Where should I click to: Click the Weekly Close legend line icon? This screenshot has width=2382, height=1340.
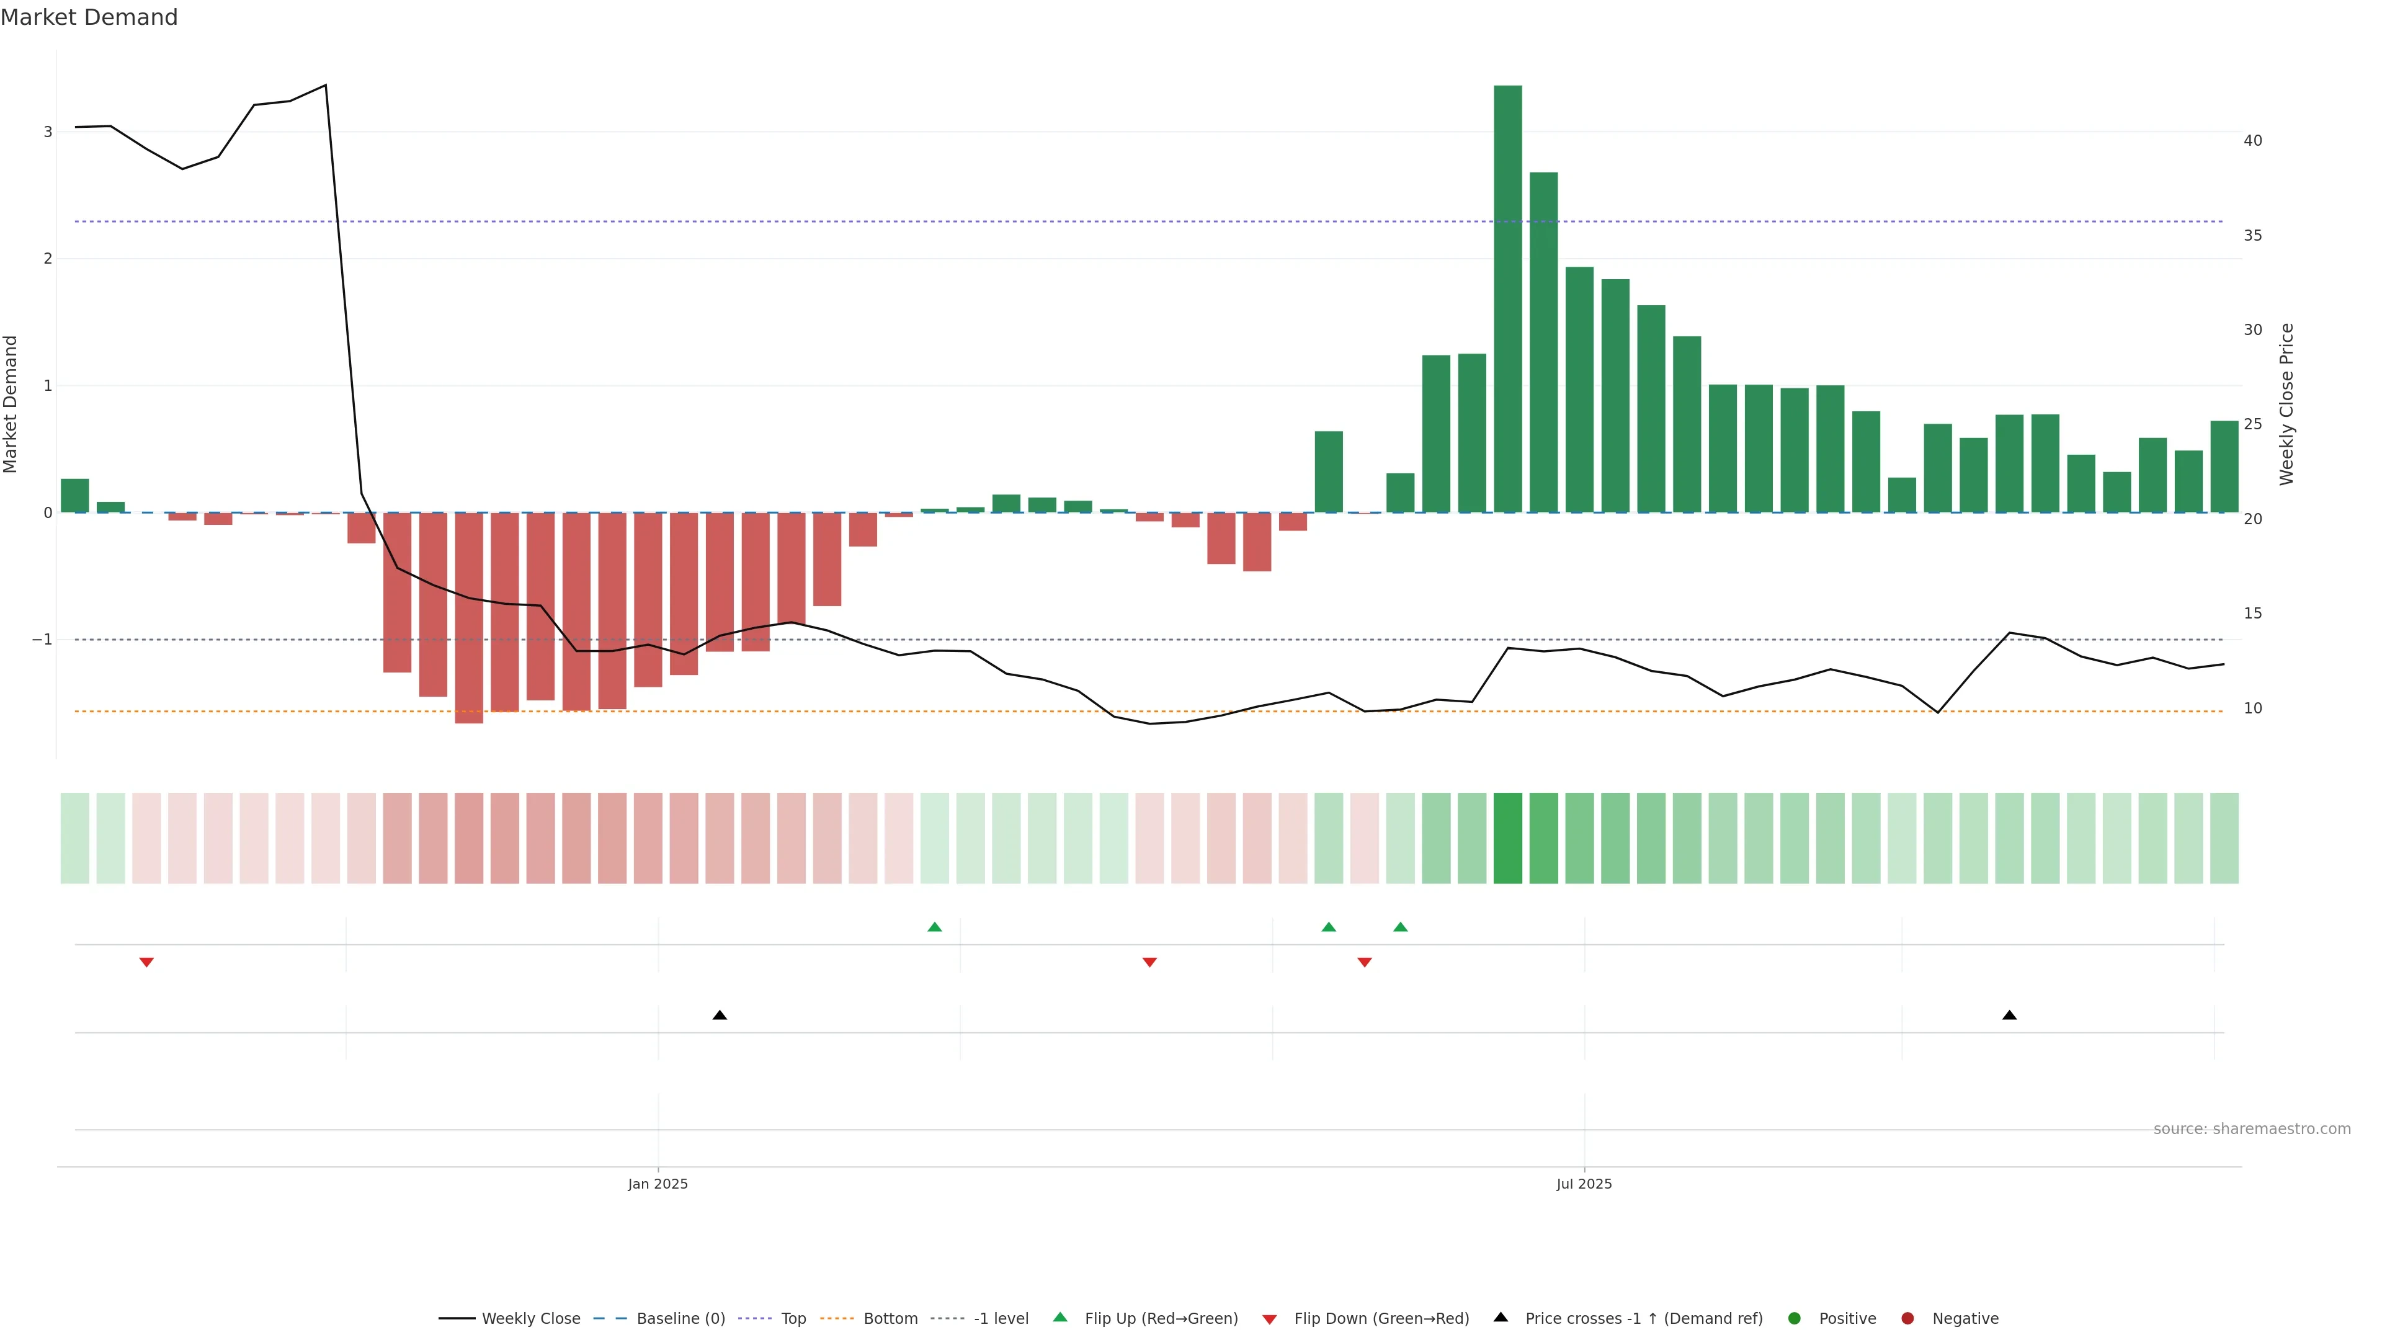point(457,1319)
